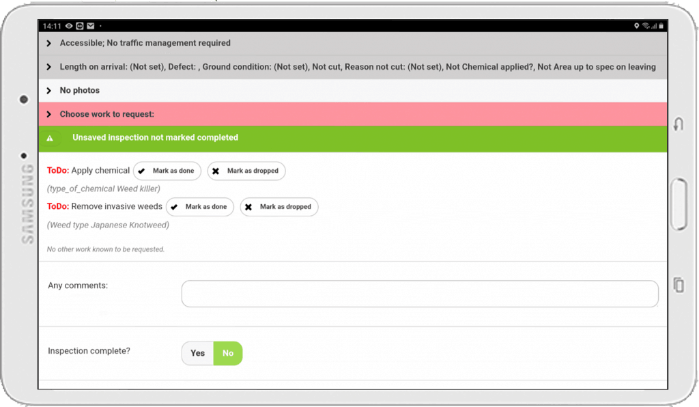The image size is (699, 407).
Task: Click the Any comments text field
Action: (419, 294)
